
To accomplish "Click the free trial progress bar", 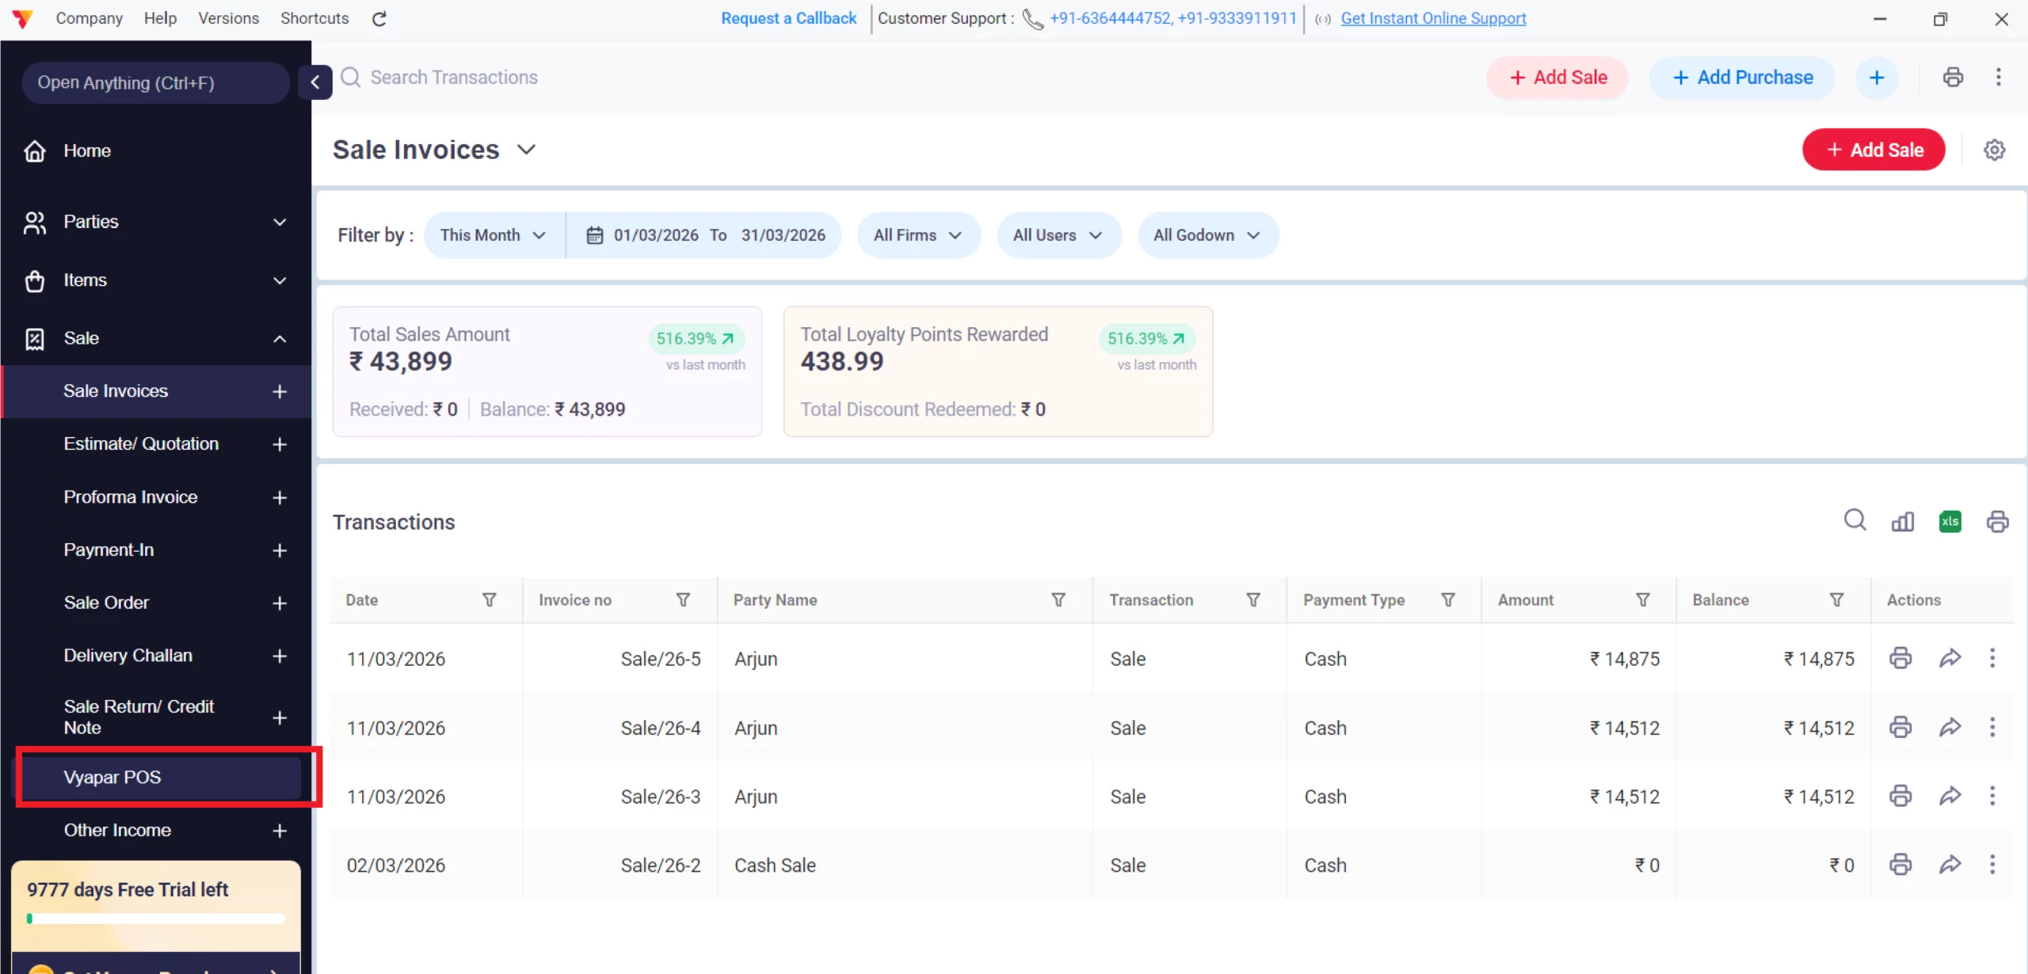I will [x=155, y=919].
